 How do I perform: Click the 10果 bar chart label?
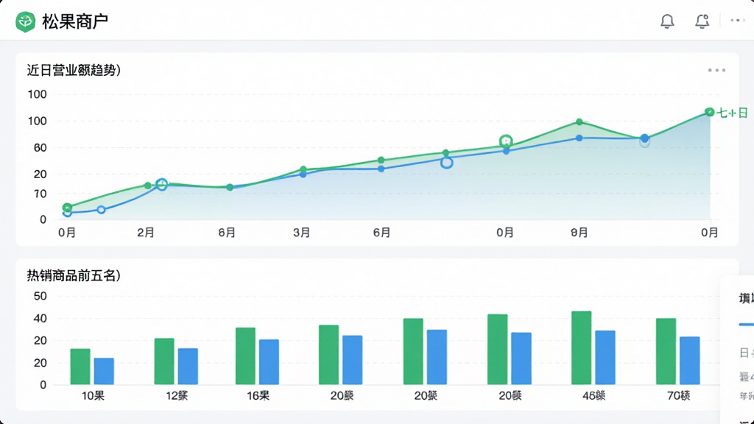tap(93, 395)
